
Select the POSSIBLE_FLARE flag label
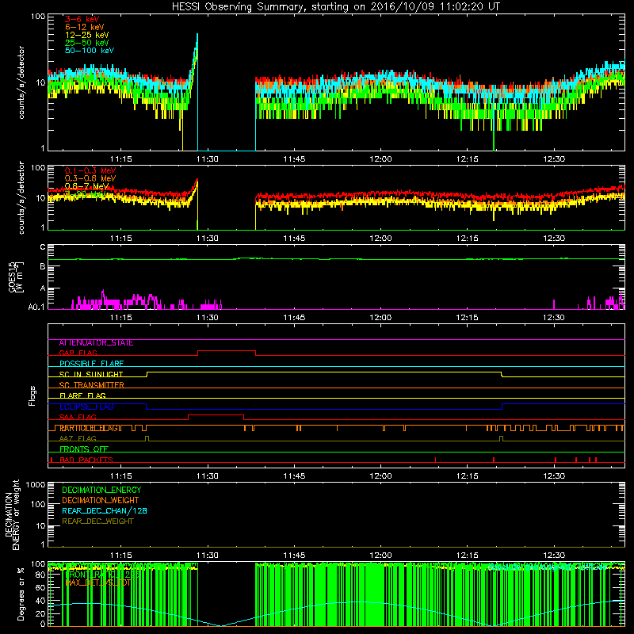[91, 364]
